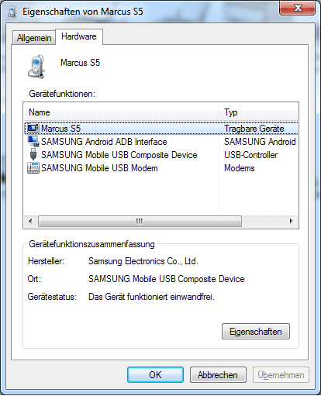The height and width of the screenshot is (396, 321).
Task: Select the SAMSUNG Android ADB Interface row
Action: 161,142
